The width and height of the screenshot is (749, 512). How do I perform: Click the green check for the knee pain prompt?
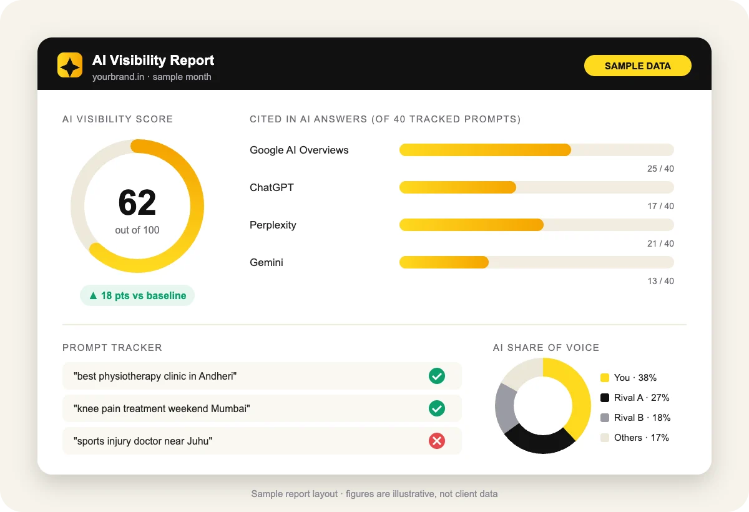click(x=437, y=408)
